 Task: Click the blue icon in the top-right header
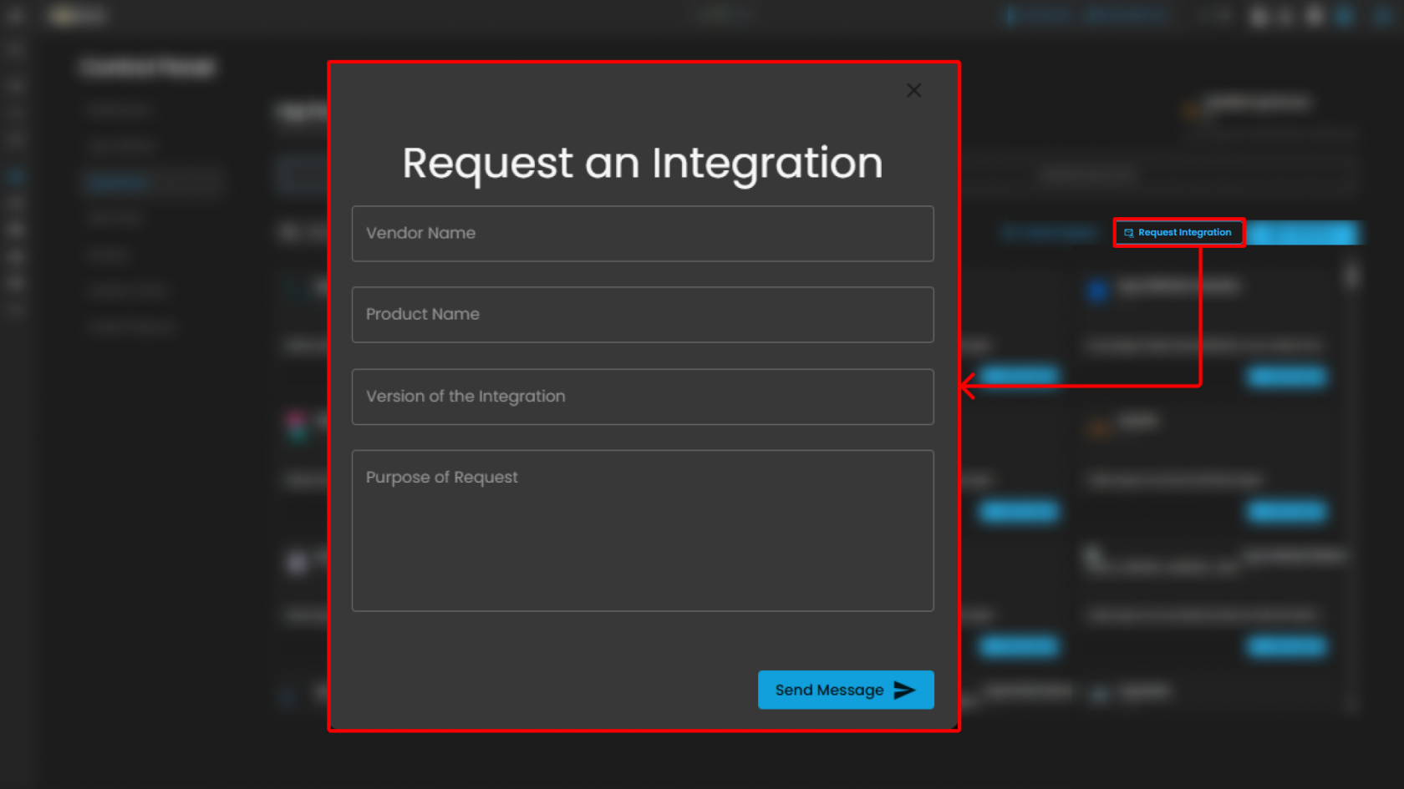coord(1344,16)
